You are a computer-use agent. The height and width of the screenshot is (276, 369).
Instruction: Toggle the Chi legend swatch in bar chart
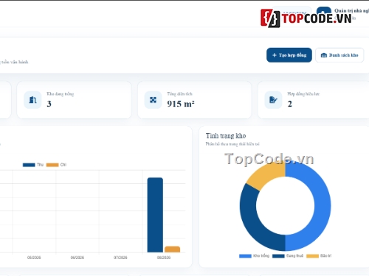click(x=52, y=165)
